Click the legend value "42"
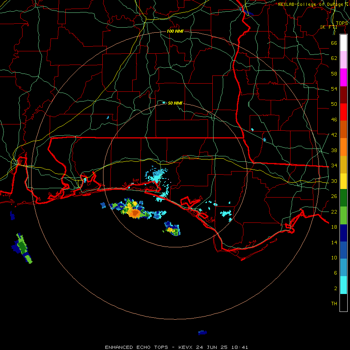This screenshot has height=350, width=350. [334, 135]
